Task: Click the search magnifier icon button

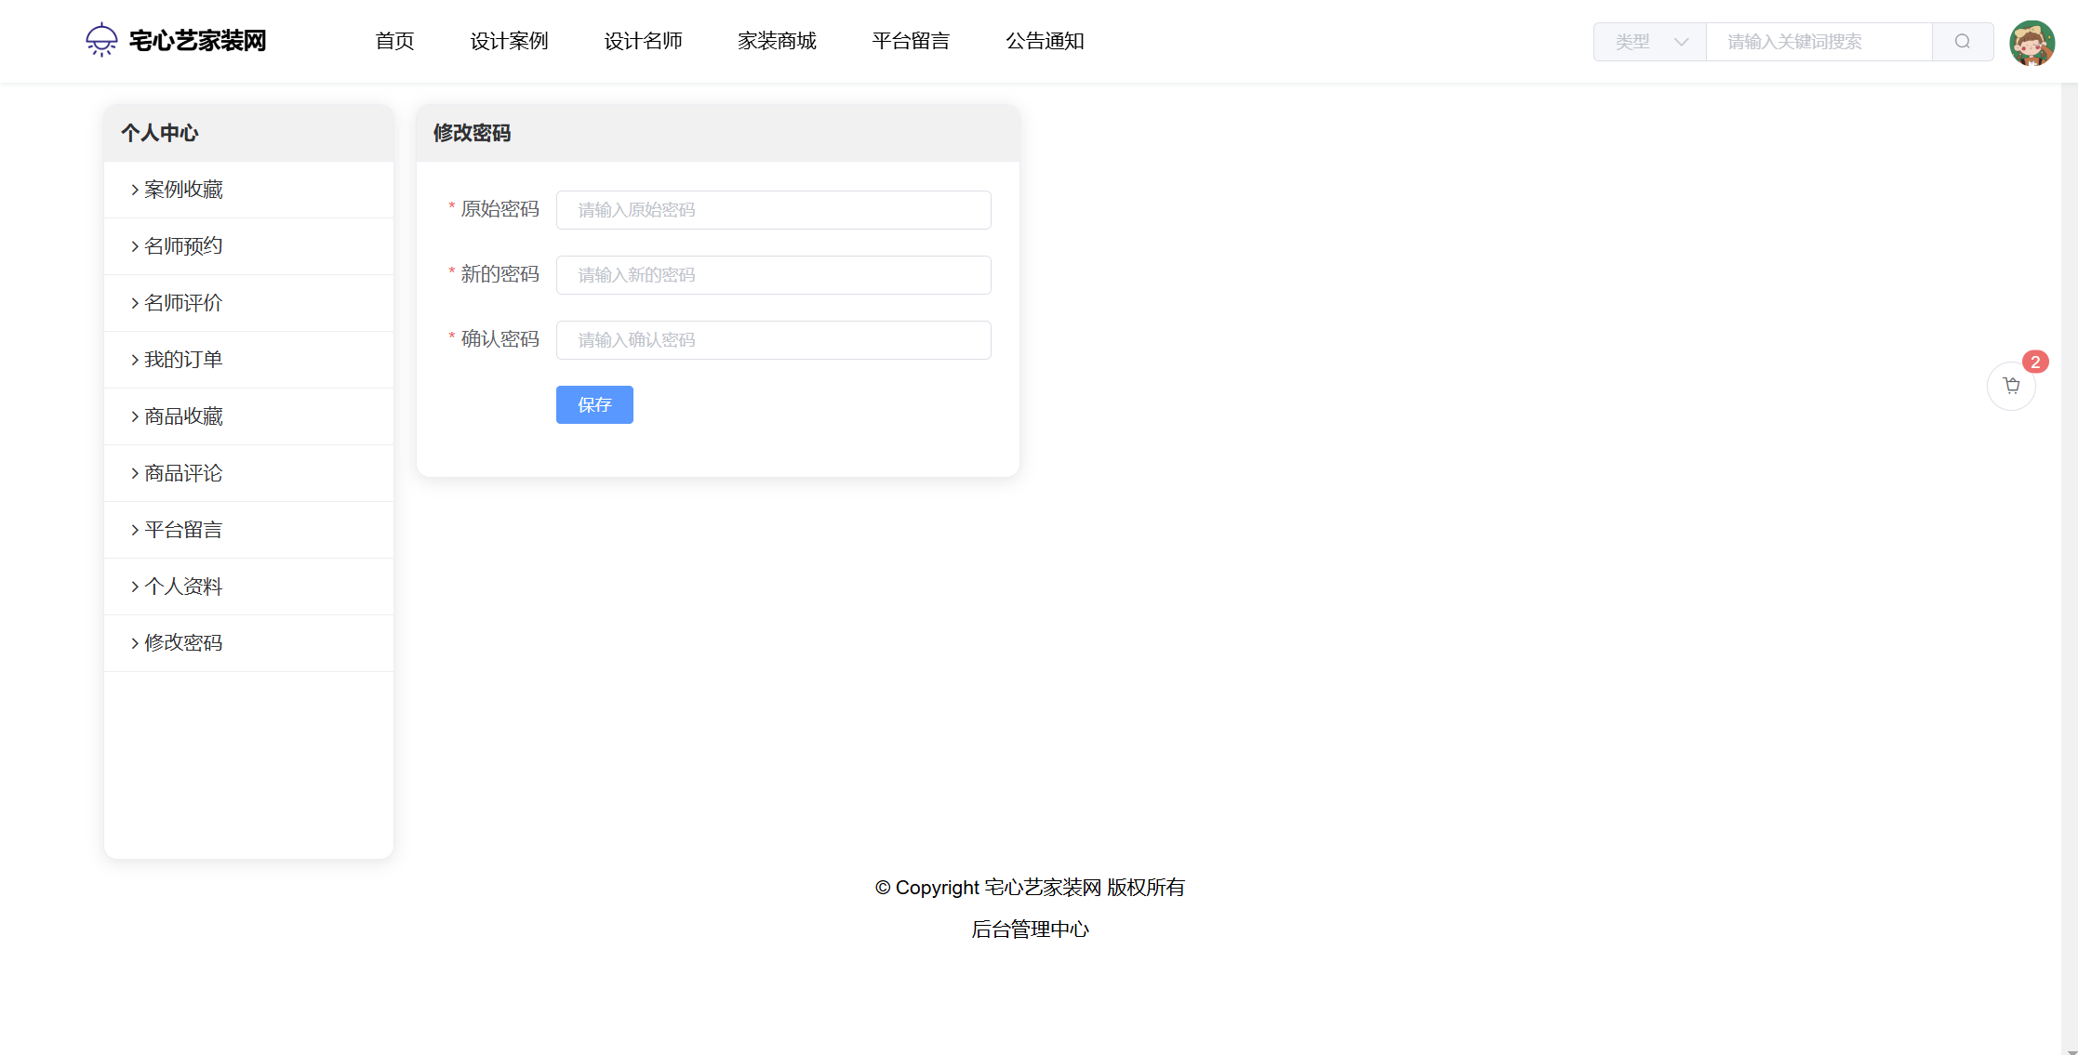Action: coord(1962,42)
